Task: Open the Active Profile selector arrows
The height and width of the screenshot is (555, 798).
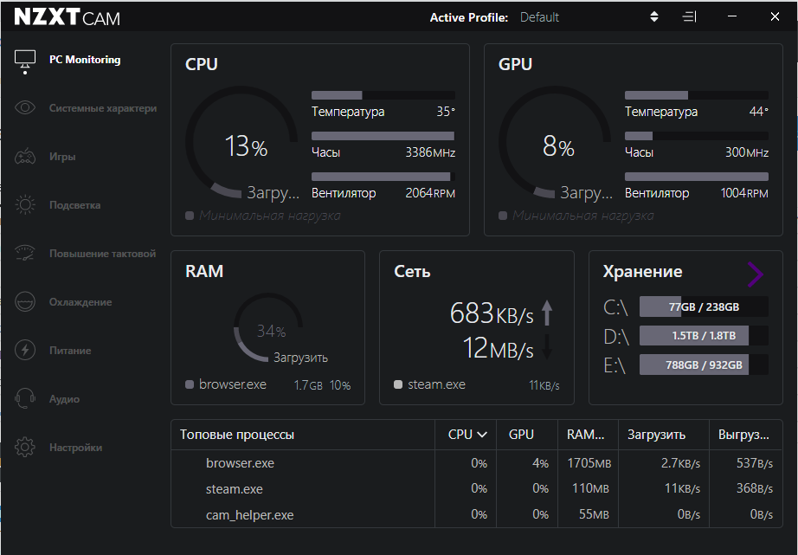Action: pos(654,16)
